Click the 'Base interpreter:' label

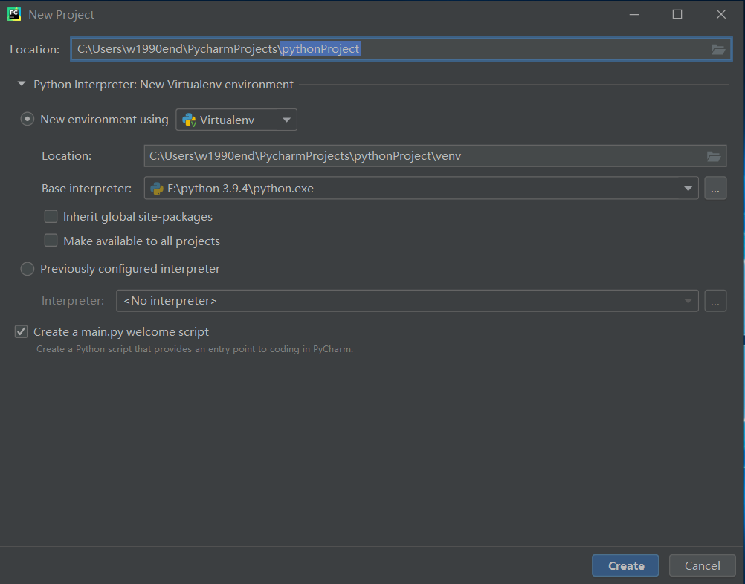coord(86,189)
